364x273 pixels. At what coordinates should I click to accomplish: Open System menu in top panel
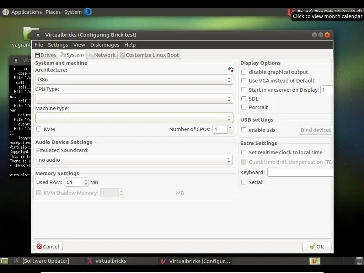73,12
